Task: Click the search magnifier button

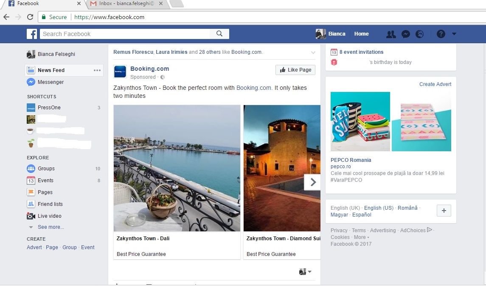Action: 219,34
